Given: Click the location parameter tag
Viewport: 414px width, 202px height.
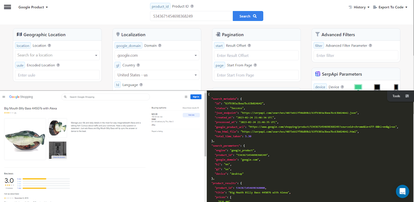Looking at the screenshot, I should coord(23,46).
